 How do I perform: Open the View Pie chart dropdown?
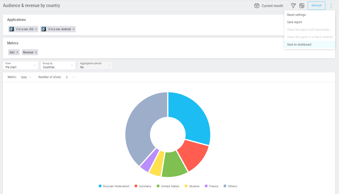(20, 65)
